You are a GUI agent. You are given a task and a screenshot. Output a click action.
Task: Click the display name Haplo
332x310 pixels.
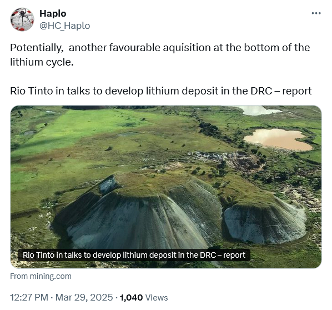pos(53,13)
